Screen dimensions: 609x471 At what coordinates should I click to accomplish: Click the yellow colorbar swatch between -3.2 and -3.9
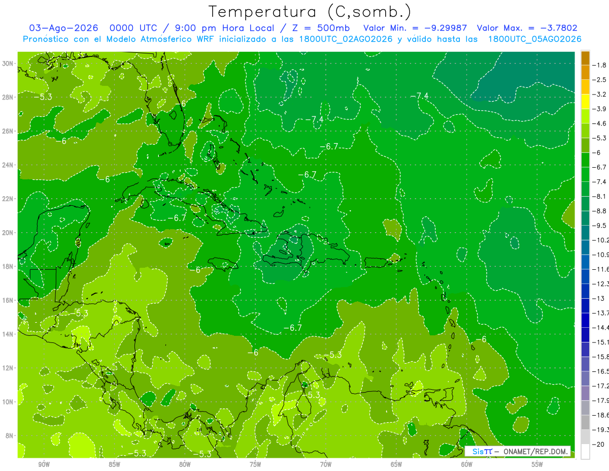(585, 102)
